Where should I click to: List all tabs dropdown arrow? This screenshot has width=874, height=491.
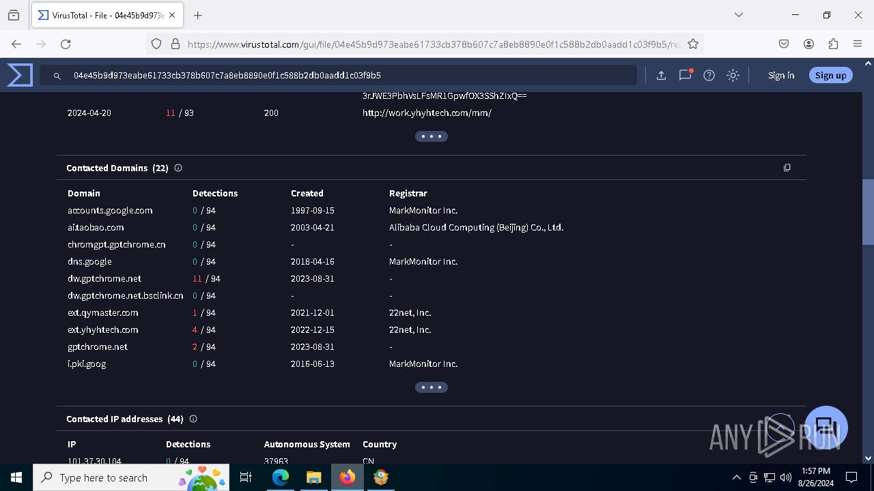tap(738, 15)
